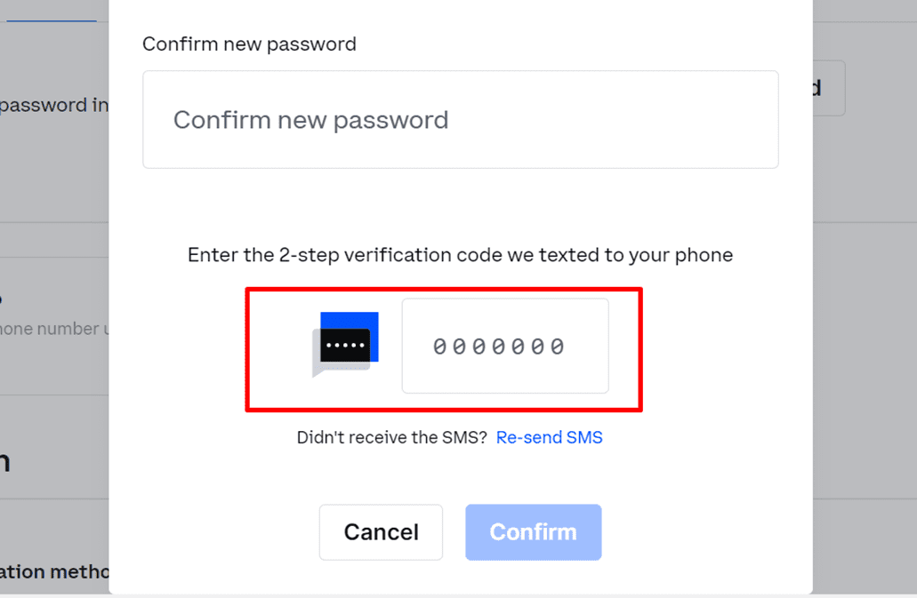Click the gray speech bubble tail of the icon
Viewport: 917px width, 598px height.
[x=318, y=368]
